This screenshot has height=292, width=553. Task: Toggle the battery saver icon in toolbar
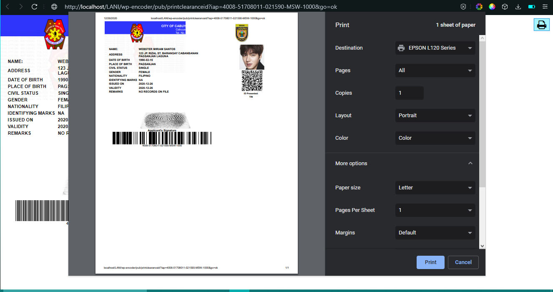pos(531,7)
